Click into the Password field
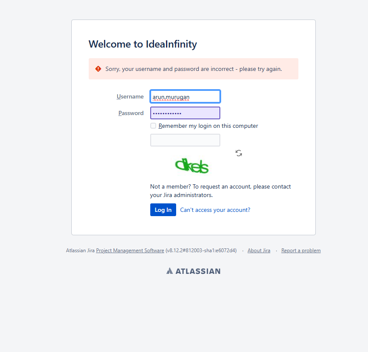Viewport: 368px width, 352px height. (185, 113)
